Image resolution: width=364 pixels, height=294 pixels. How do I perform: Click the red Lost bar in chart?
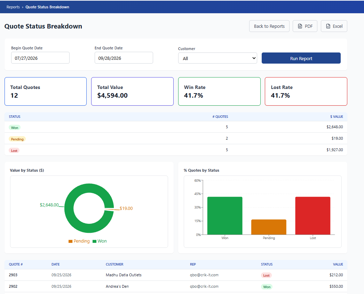pyautogui.click(x=313, y=215)
